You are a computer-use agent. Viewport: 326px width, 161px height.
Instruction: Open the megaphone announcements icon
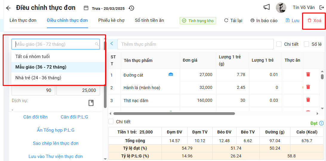[x=267, y=7]
